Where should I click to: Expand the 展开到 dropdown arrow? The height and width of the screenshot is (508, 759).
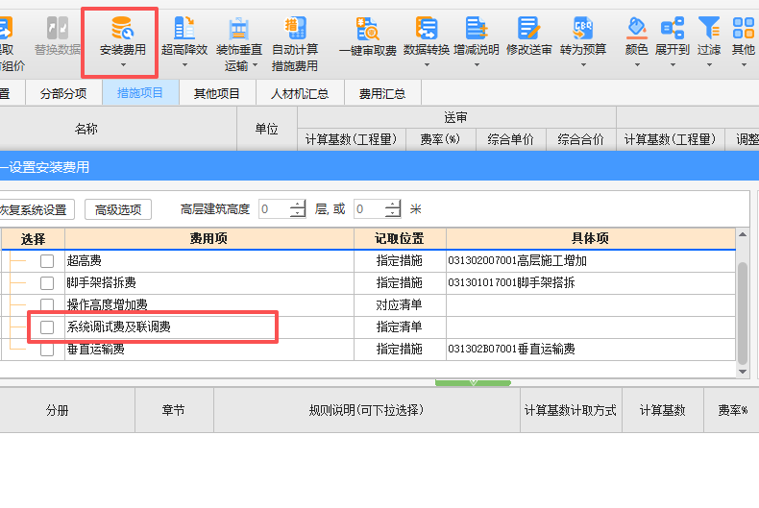pos(673,65)
